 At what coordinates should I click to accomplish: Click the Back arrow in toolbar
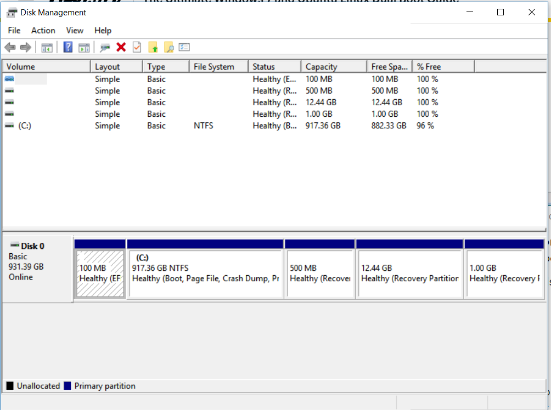10,48
